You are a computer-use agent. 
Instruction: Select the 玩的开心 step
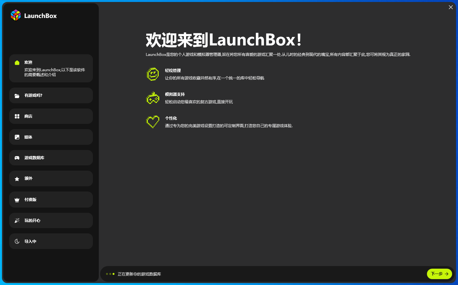[51, 220]
